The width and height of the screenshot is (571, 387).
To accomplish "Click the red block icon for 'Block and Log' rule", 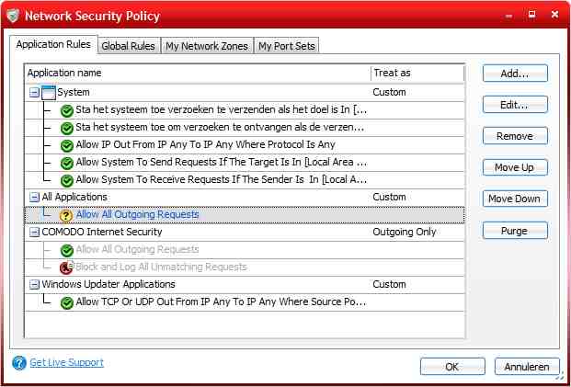I will [66, 267].
